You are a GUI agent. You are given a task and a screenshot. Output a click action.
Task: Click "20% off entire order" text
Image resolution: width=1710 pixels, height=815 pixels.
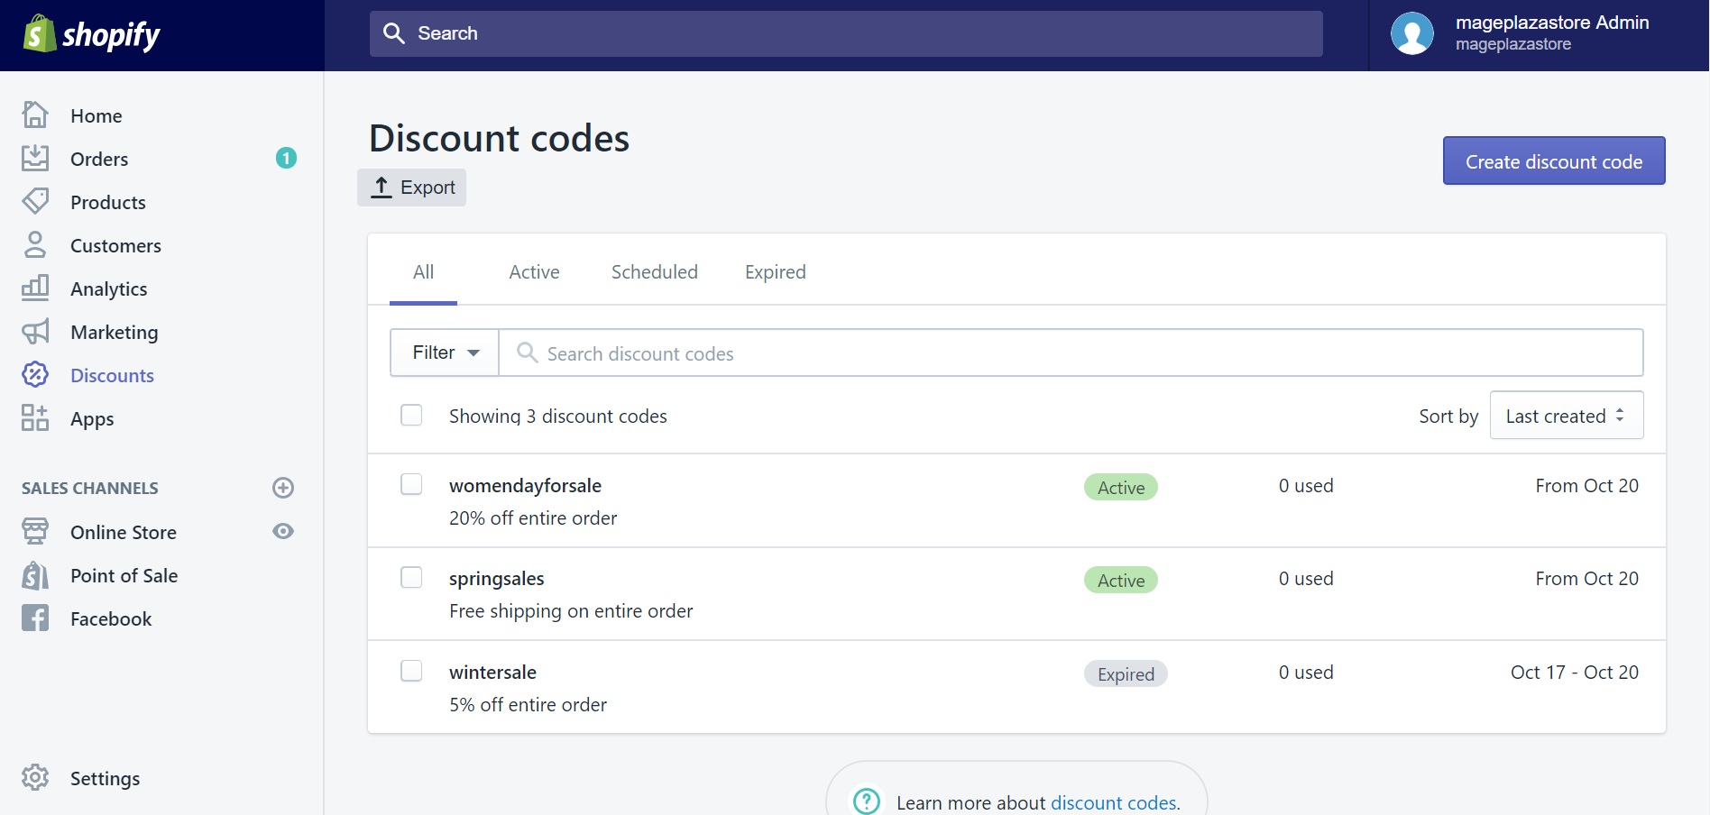[533, 518]
